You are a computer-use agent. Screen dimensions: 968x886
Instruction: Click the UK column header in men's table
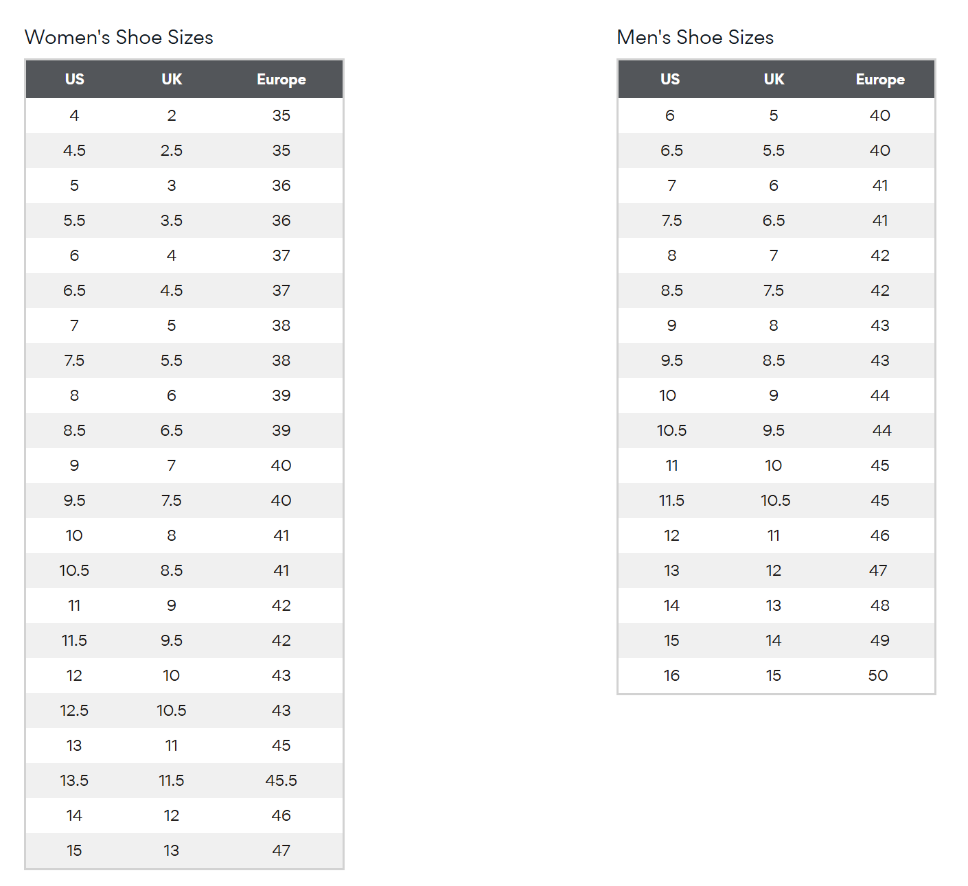(x=774, y=79)
